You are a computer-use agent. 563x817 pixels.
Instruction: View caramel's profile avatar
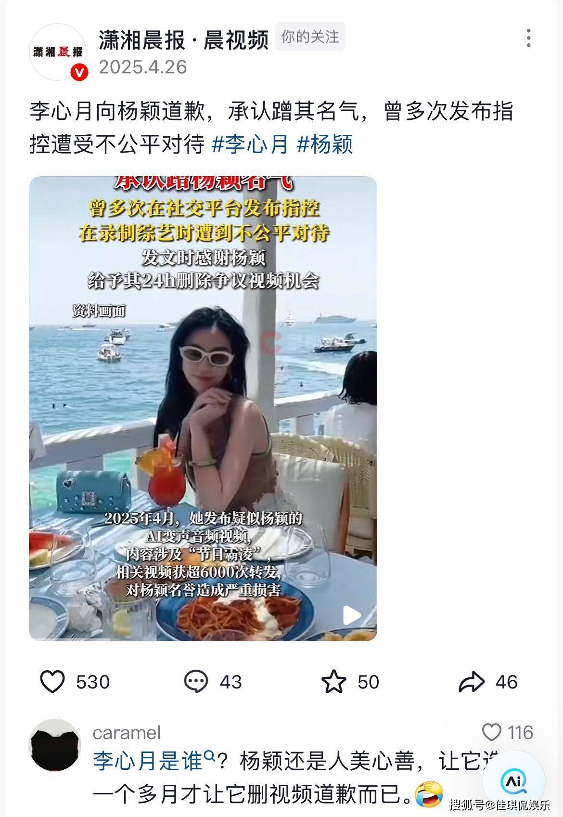(55, 745)
